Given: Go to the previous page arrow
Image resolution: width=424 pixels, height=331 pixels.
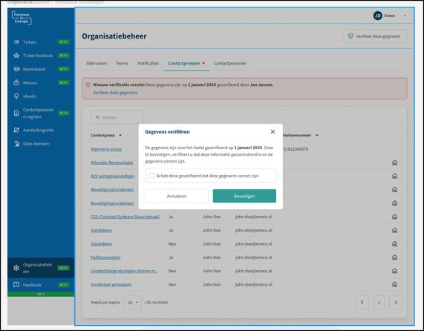Looking at the screenshot, I should coord(362,302).
